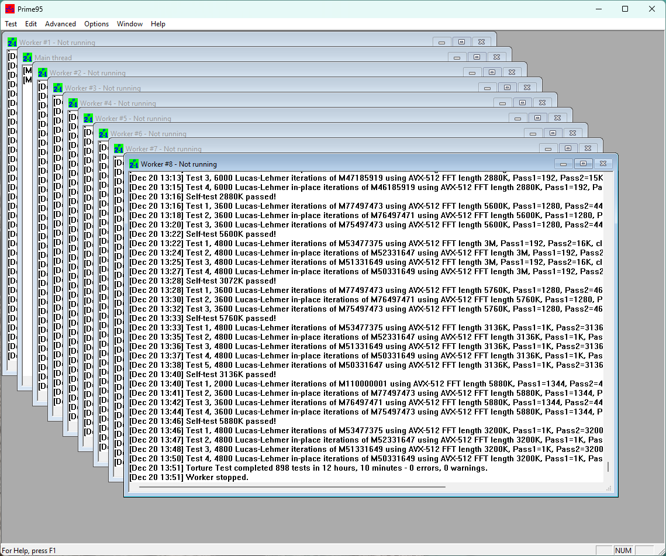
Task: Minimize the Worker #8 child window
Action: (563, 164)
